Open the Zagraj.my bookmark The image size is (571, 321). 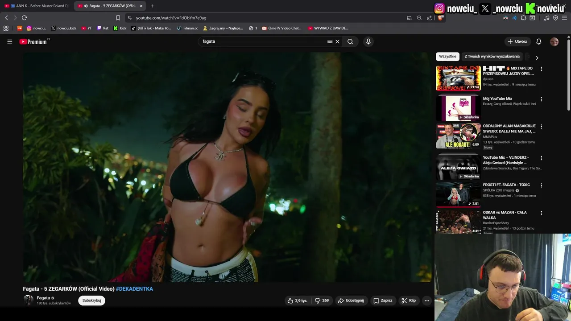(223, 28)
